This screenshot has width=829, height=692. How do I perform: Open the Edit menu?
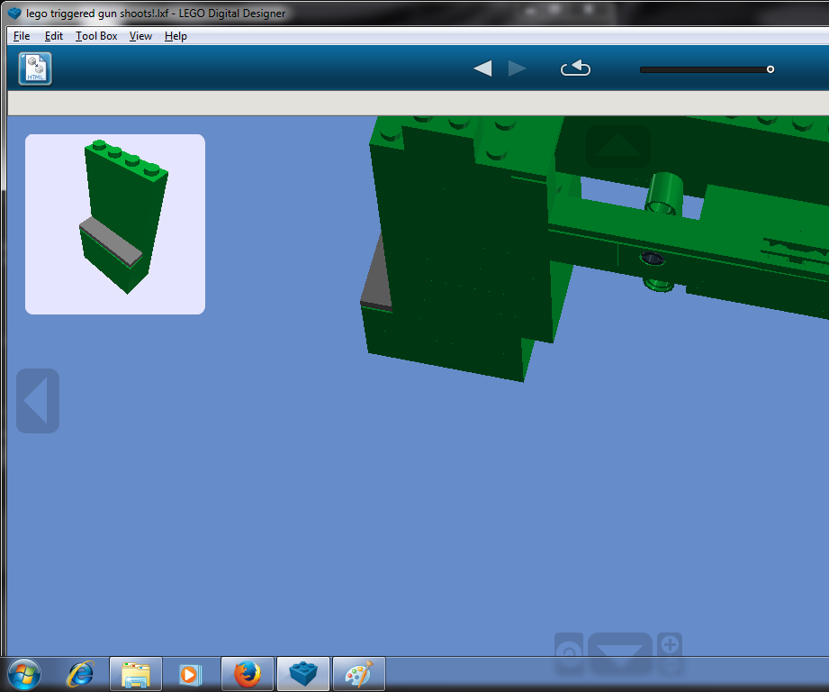tap(53, 36)
